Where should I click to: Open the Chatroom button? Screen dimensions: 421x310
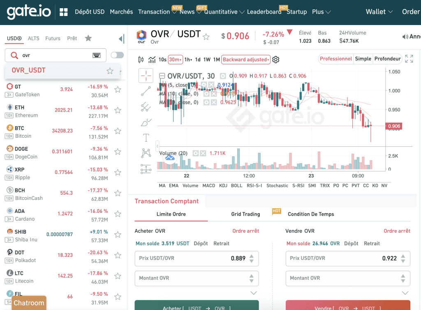pyautogui.click(x=29, y=303)
